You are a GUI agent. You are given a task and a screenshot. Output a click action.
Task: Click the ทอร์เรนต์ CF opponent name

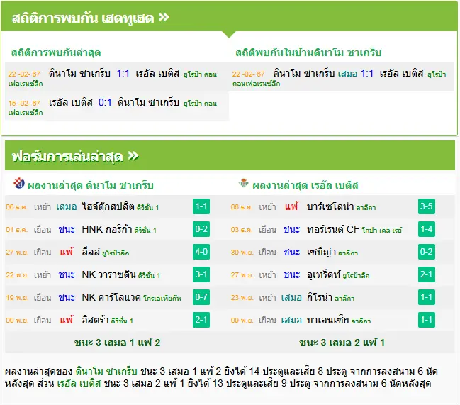333,229
